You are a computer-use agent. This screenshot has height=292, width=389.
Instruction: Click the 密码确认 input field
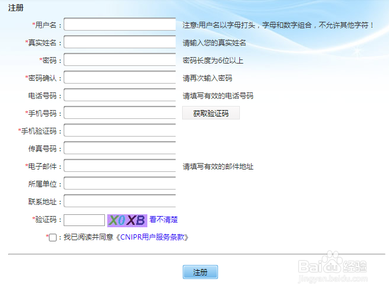click(x=120, y=77)
